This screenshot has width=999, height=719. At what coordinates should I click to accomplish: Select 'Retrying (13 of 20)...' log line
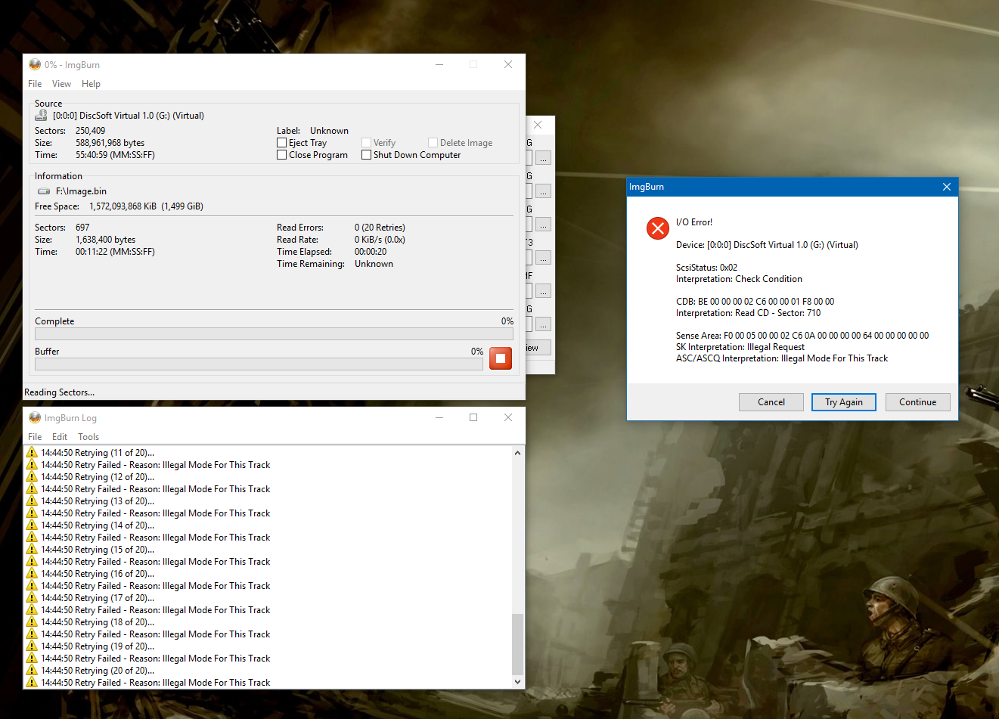click(98, 501)
